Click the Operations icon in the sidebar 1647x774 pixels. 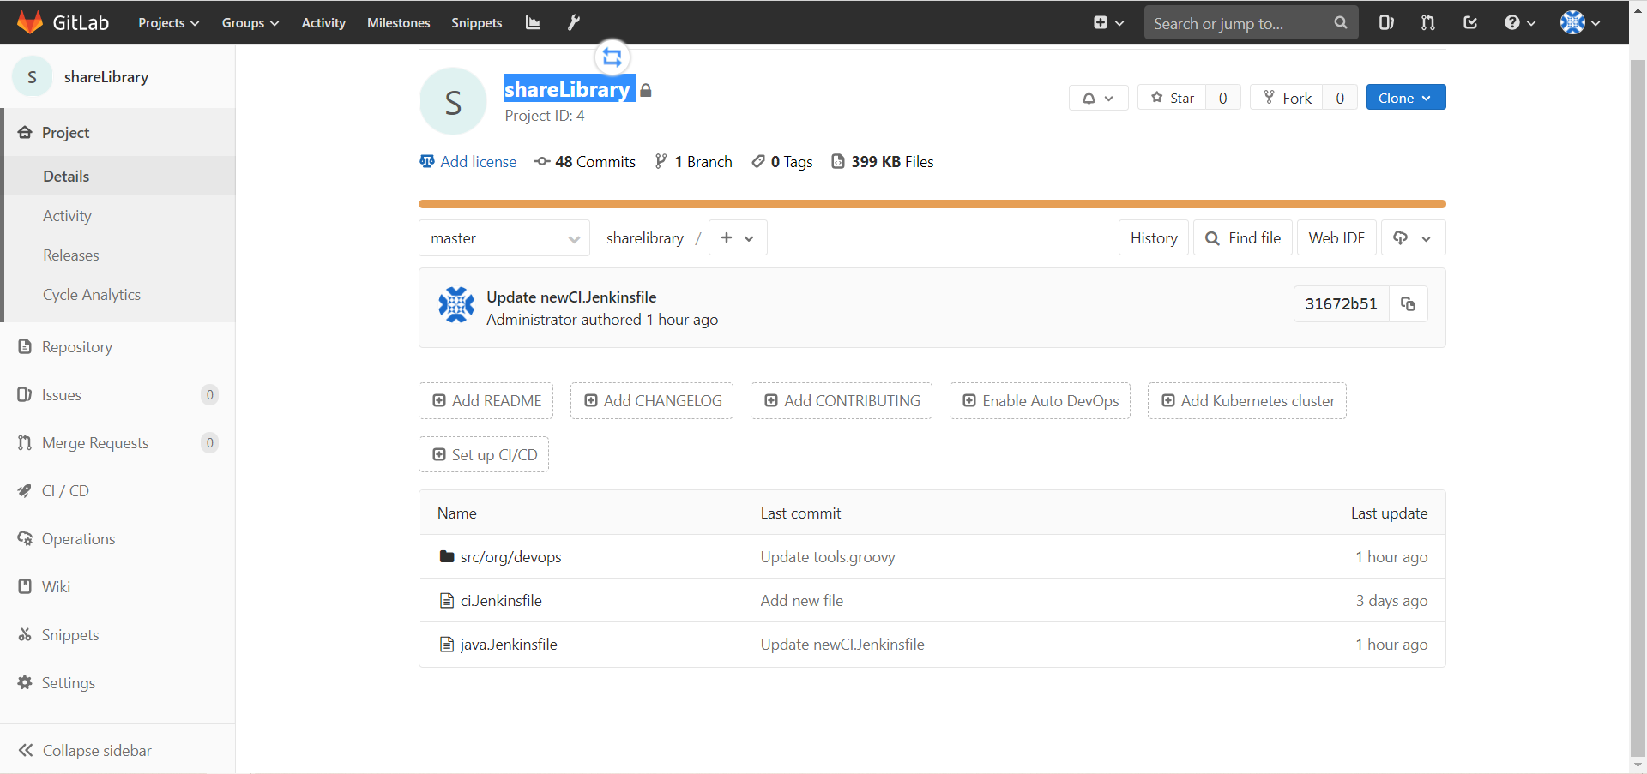coord(25,539)
